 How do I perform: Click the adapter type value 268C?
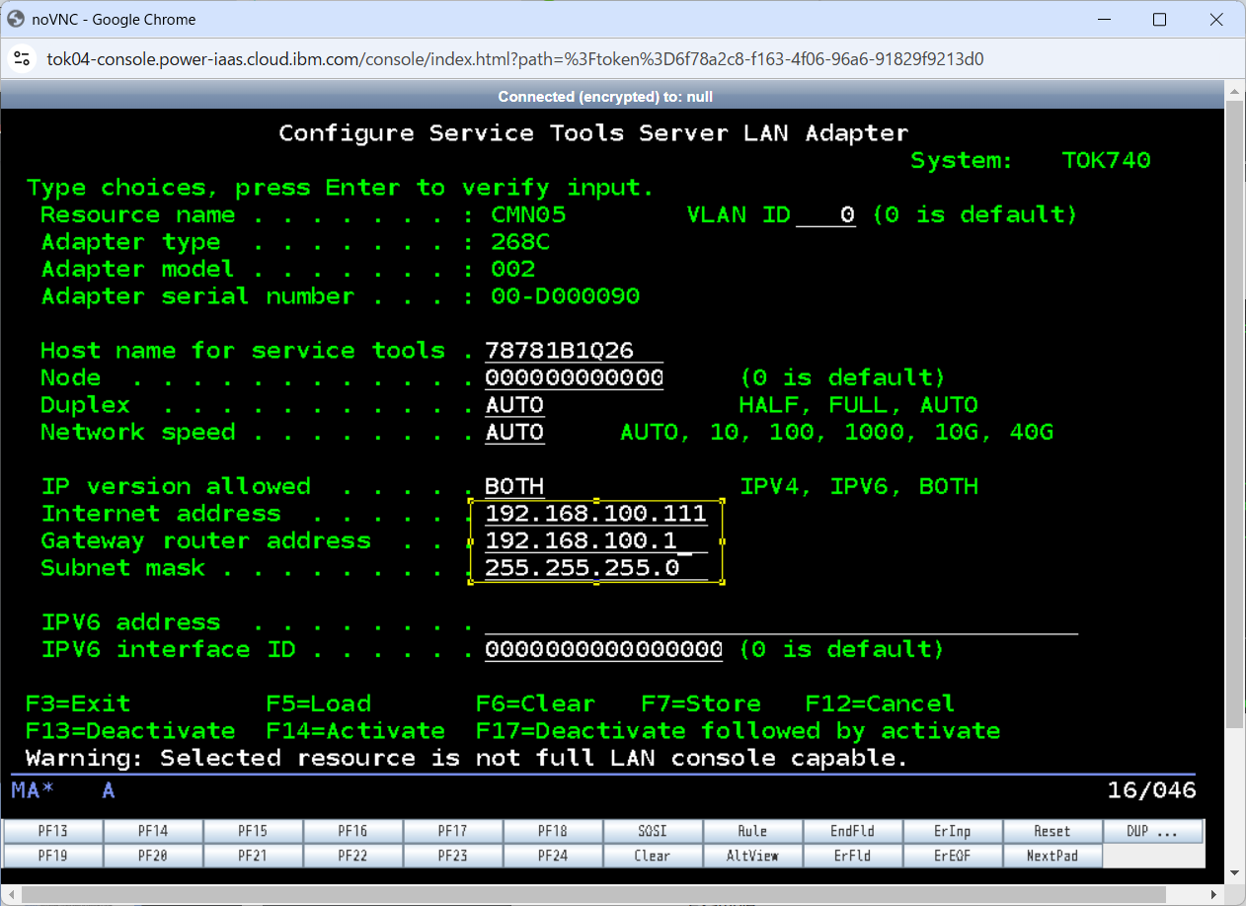[520, 242]
